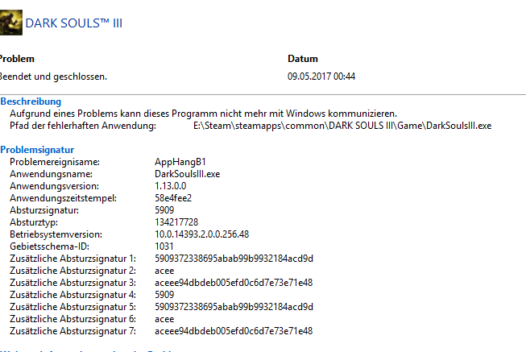Click the aceee94 hash of Absturzsignatur 3
The image size is (526, 352).
(x=234, y=283)
